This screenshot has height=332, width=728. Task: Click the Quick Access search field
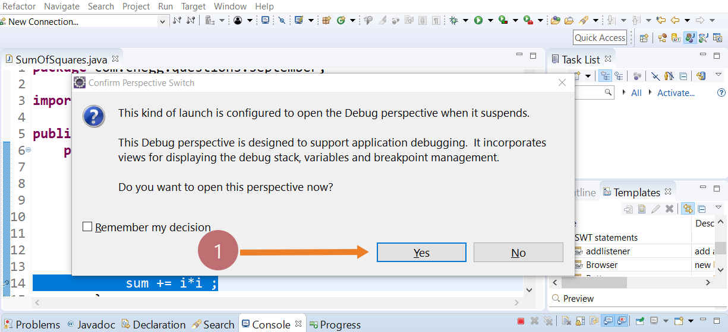[x=600, y=38]
